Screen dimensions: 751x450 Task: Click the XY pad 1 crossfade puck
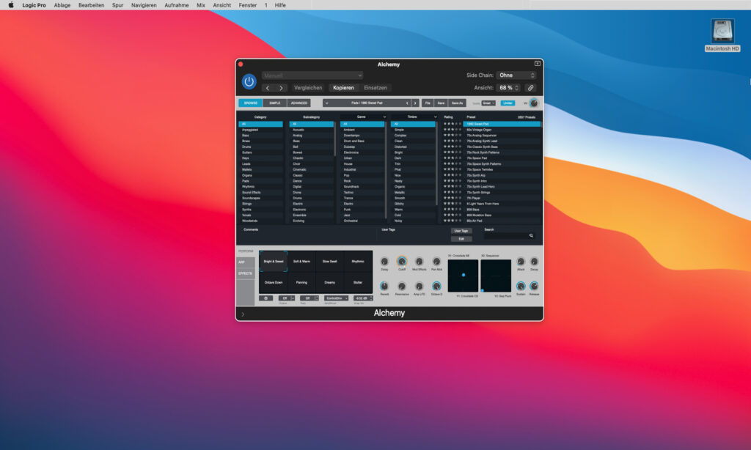[464, 276]
